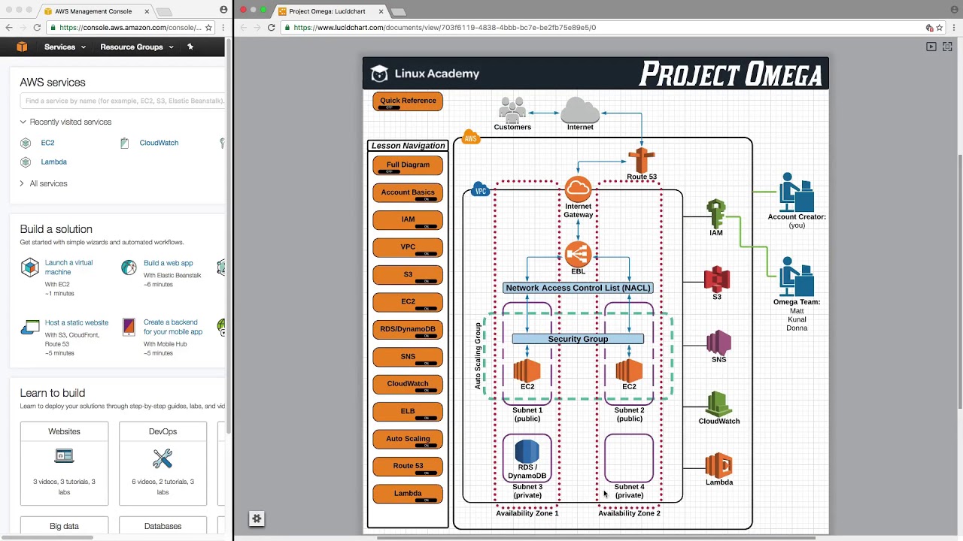Click the Customers group icon
The width and height of the screenshot is (963, 541).
pos(512,110)
